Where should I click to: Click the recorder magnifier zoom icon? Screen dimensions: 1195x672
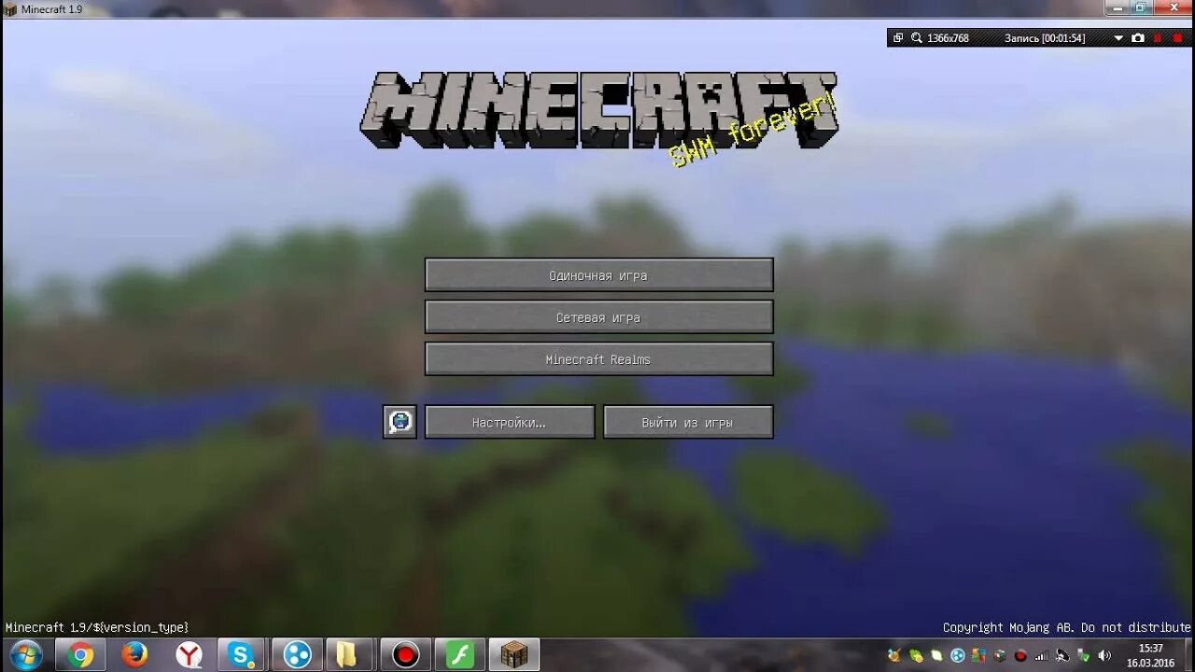917,38
